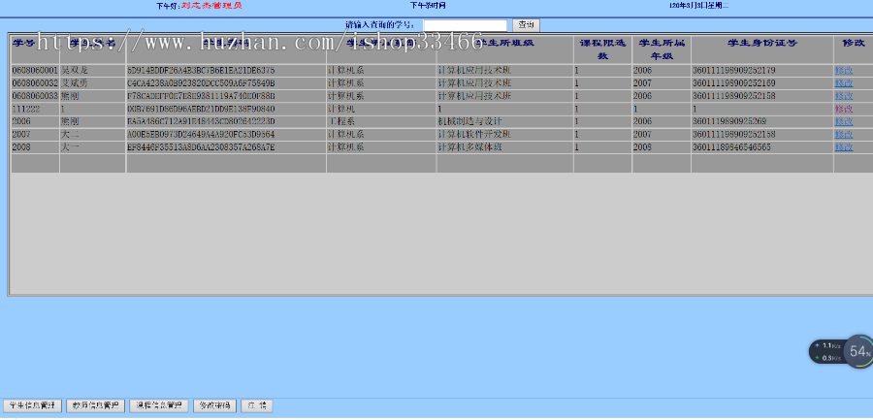The width and height of the screenshot is (873, 420).
Task: Click the red administrator name at top
Action: point(212,6)
